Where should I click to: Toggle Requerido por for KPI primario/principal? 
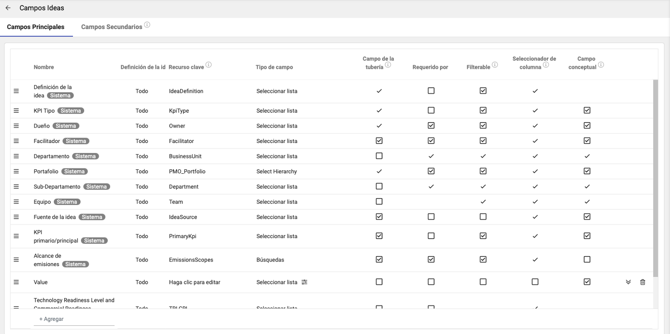coord(431,236)
